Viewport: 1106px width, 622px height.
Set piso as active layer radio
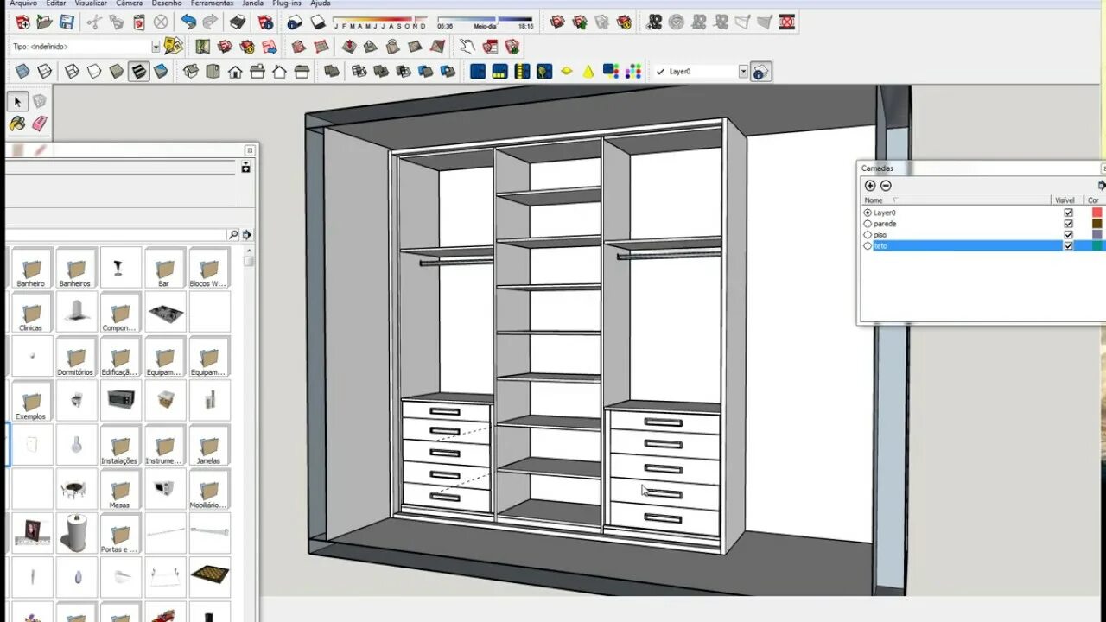click(868, 235)
